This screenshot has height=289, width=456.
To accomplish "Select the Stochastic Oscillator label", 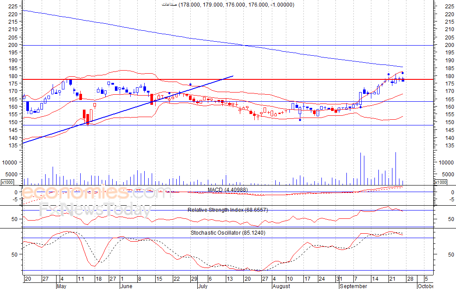I will click(x=228, y=233).
